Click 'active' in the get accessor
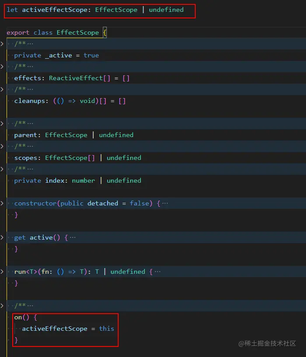306x357 pixels. [41, 237]
